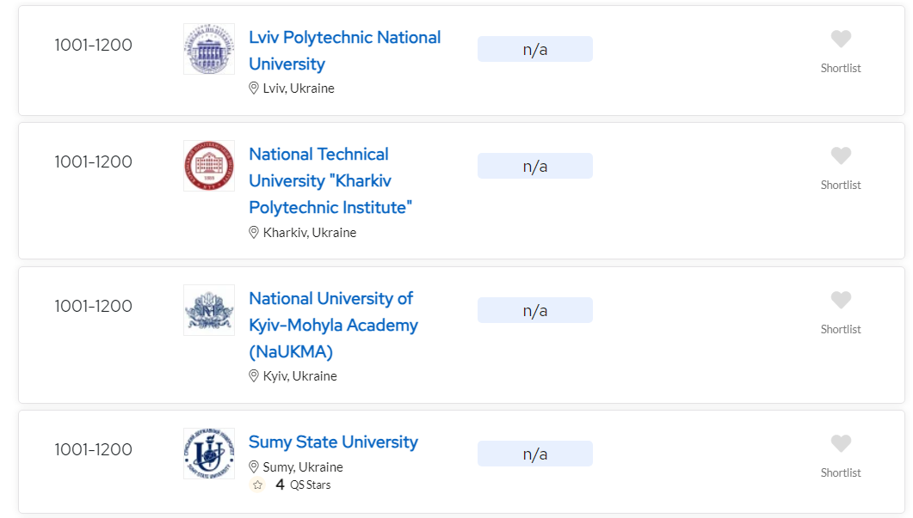Click Kharkiv Polytechnic Institute red logo
The image size is (913, 518).
pos(208,166)
